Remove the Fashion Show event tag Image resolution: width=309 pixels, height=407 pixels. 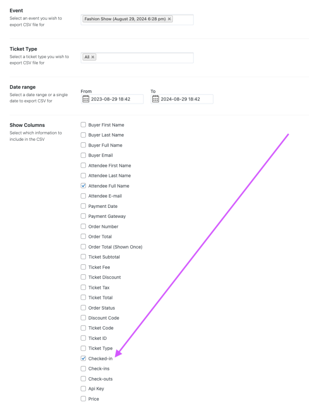[x=169, y=19]
